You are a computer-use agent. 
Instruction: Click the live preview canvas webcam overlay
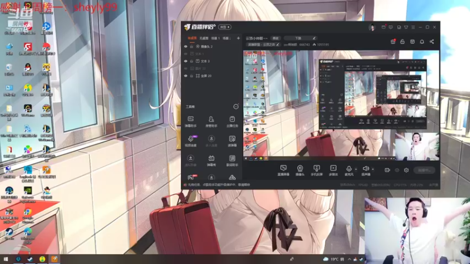click(417, 146)
